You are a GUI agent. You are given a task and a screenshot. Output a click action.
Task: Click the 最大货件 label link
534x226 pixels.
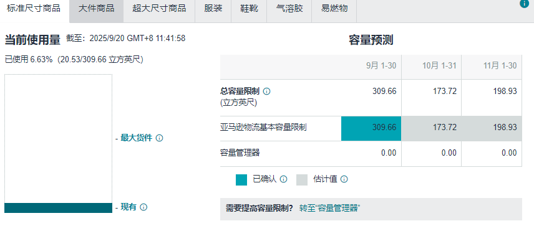tap(136, 138)
